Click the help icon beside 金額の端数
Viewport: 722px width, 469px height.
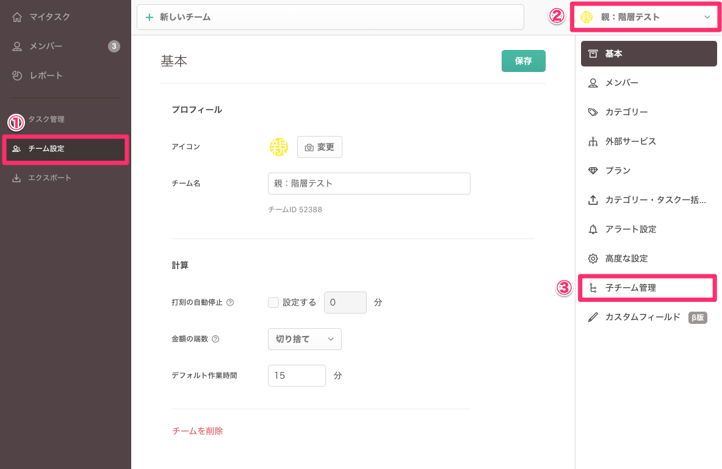(215, 339)
